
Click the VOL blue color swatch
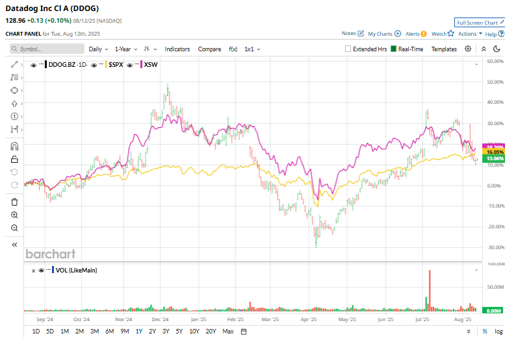tap(53, 270)
